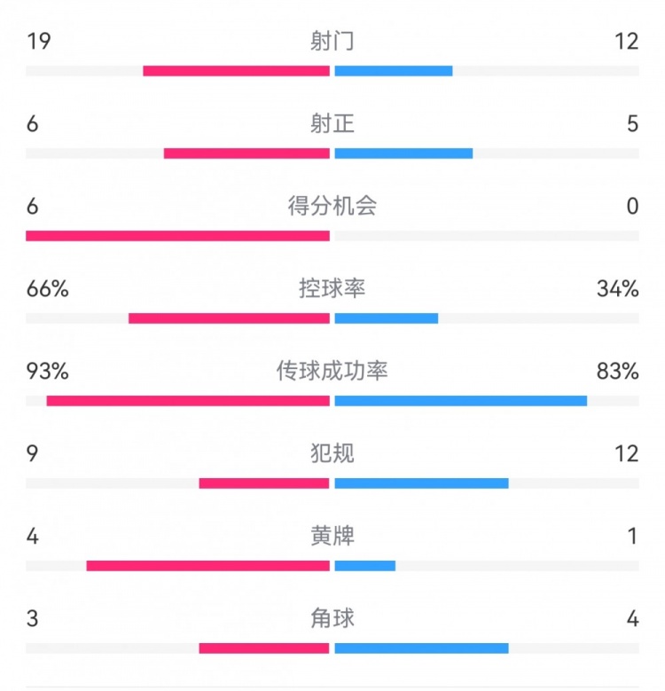The height and width of the screenshot is (691, 665).
Task: Select the 0 value beside 得分机会
Action: click(x=632, y=207)
